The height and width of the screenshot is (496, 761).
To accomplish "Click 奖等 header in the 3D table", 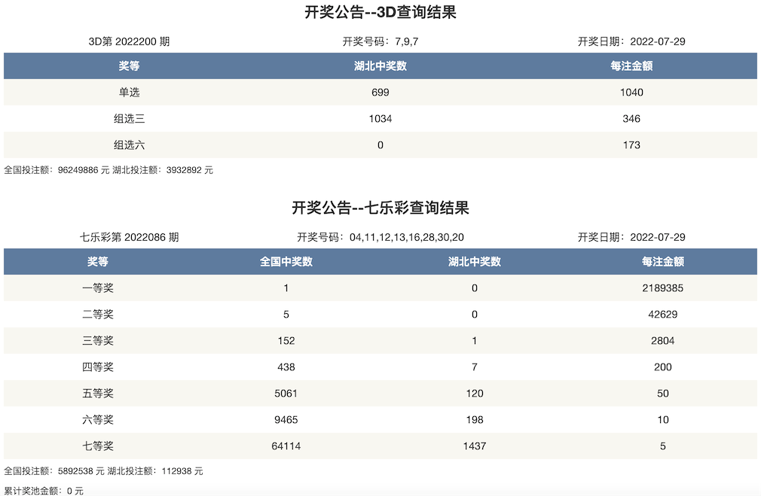I will point(129,66).
